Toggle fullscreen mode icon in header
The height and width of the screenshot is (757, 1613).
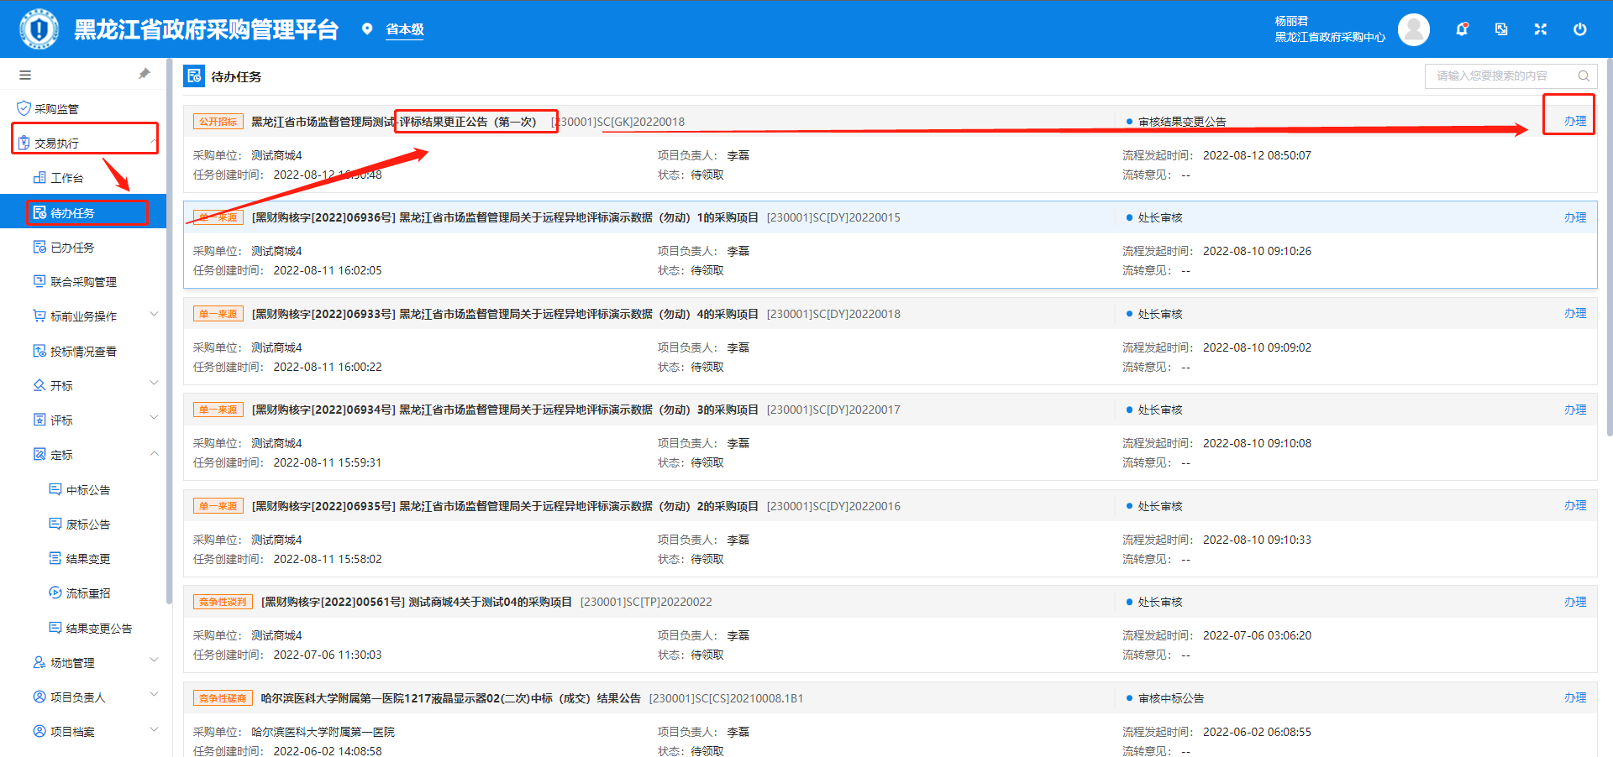coord(1540,29)
